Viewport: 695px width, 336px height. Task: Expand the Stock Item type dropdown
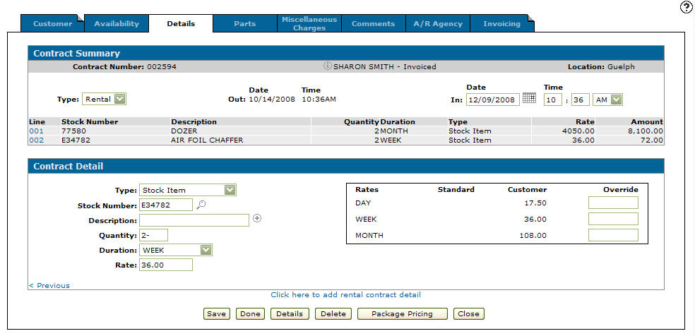[229, 190]
